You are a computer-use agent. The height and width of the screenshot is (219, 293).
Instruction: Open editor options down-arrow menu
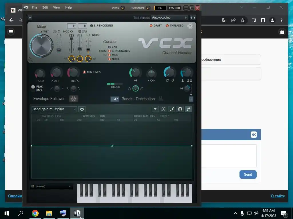155,109
